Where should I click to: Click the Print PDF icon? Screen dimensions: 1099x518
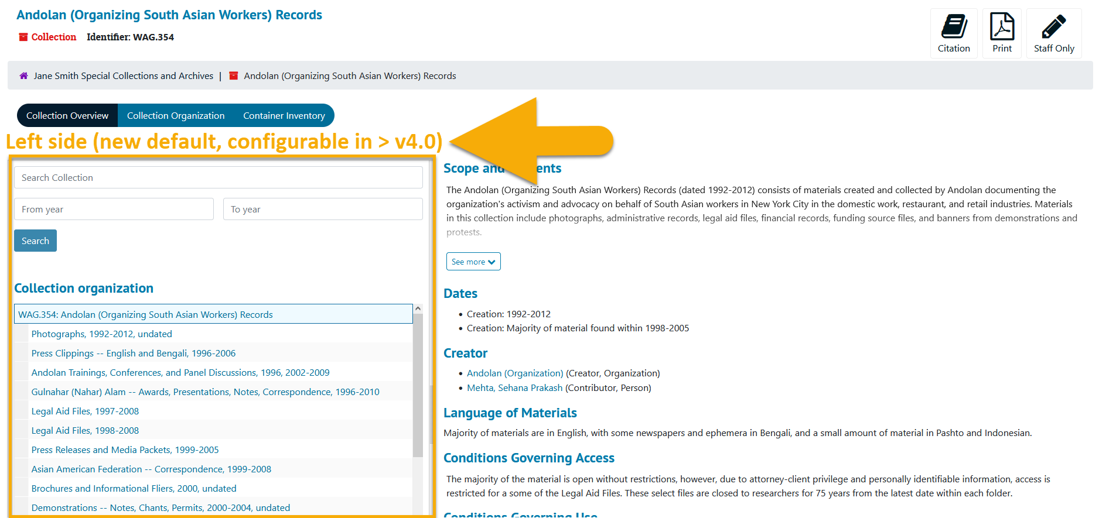[1002, 28]
